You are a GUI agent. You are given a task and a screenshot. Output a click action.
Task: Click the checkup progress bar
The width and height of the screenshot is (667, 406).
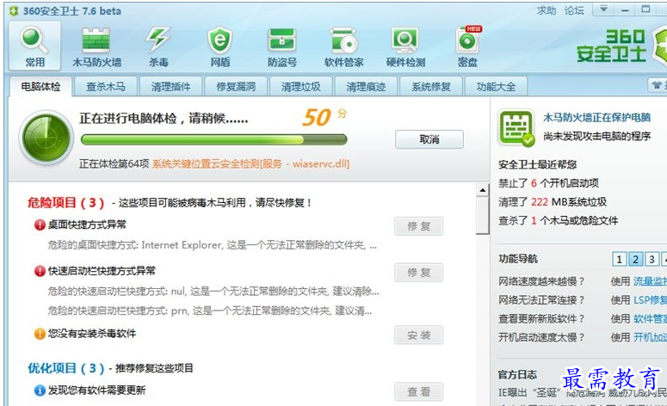[214, 139]
